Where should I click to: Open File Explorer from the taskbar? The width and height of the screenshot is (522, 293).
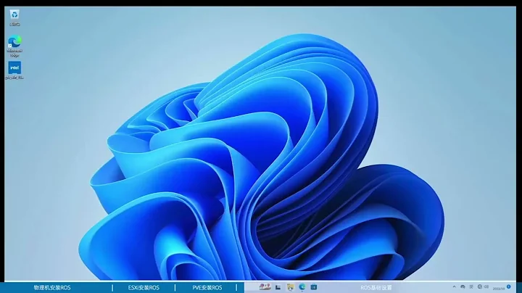[x=291, y=287]
